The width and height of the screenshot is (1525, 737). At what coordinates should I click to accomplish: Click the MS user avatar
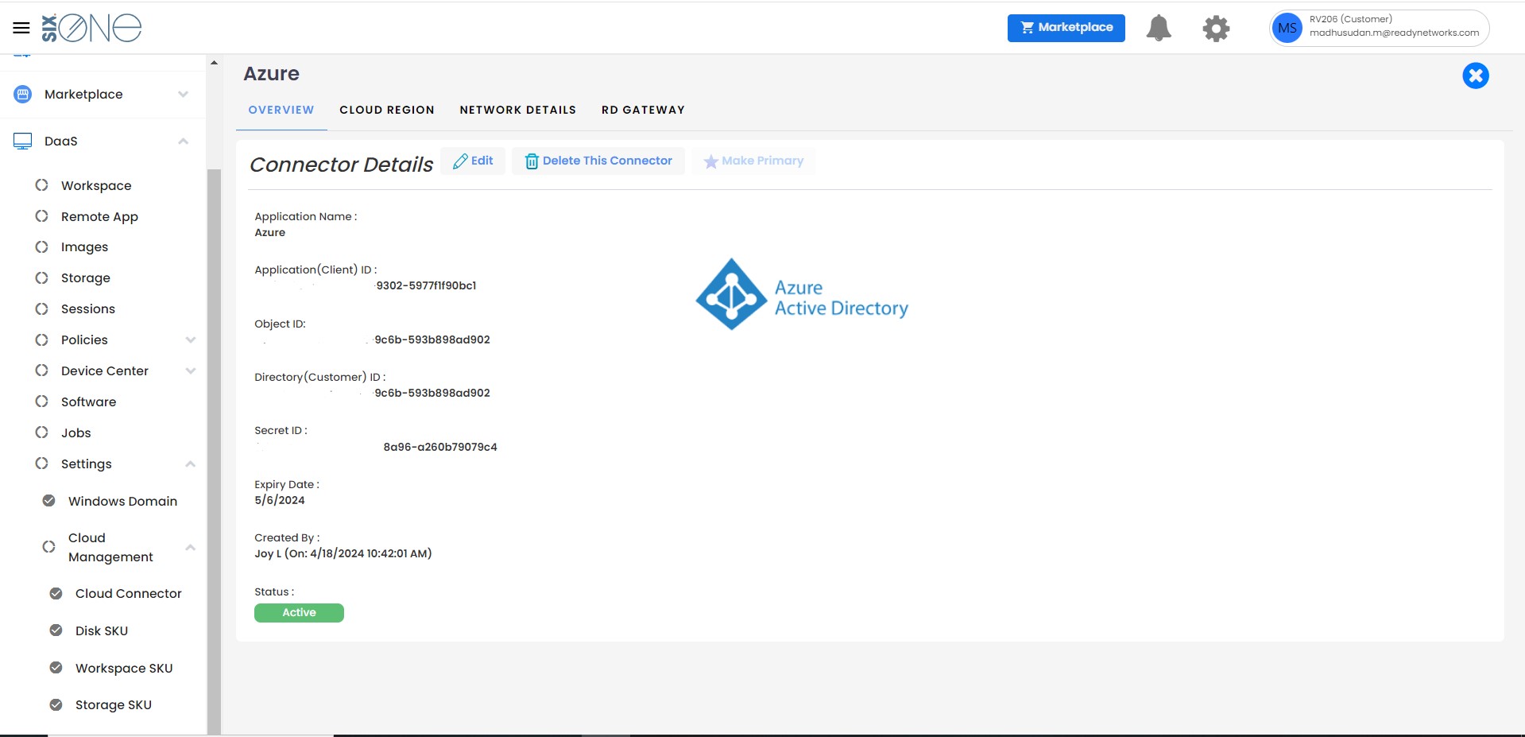point(1287,29)
